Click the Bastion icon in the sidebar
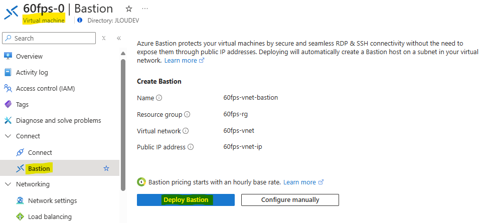This screenshot has width=485, height=223. click(20, 168)
